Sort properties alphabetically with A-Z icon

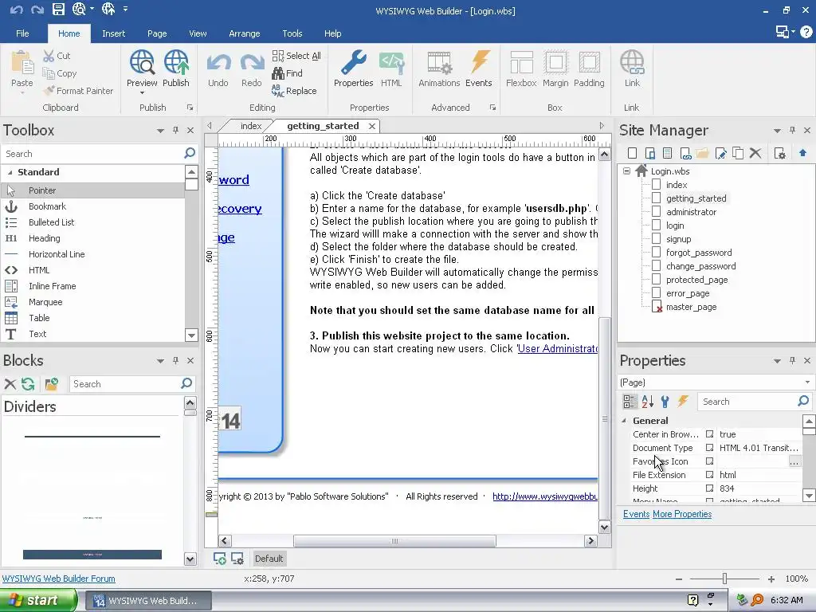pyautogui.click(x=647, y=402)
